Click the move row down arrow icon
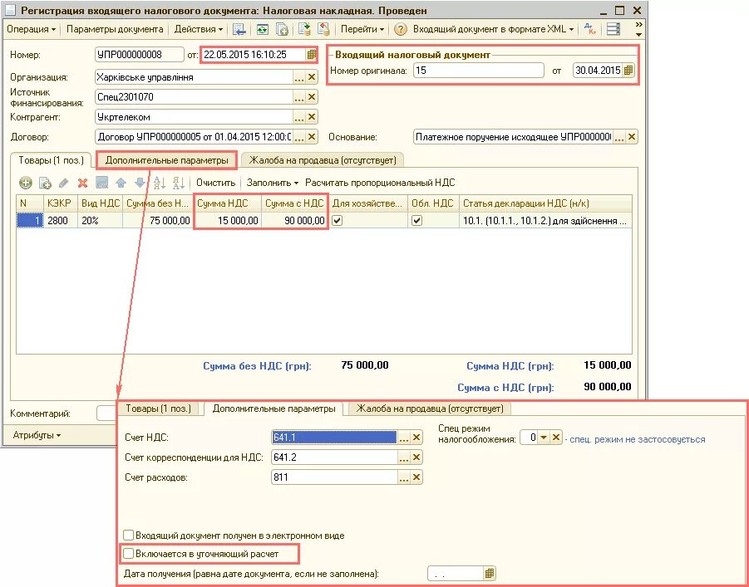The image size is (749, 587). tap(140, 183)
